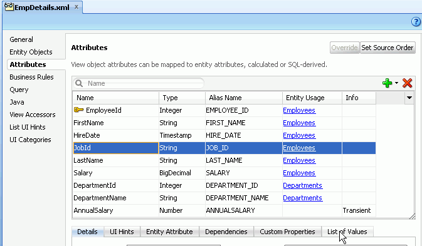422x246 pixels.
Task: Open Employees link in Salary row
Action: click(x=299, y=173)
